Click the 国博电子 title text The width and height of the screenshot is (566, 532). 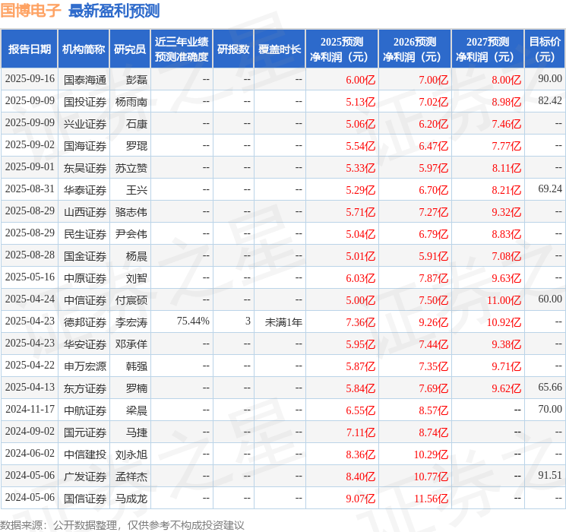30,11
